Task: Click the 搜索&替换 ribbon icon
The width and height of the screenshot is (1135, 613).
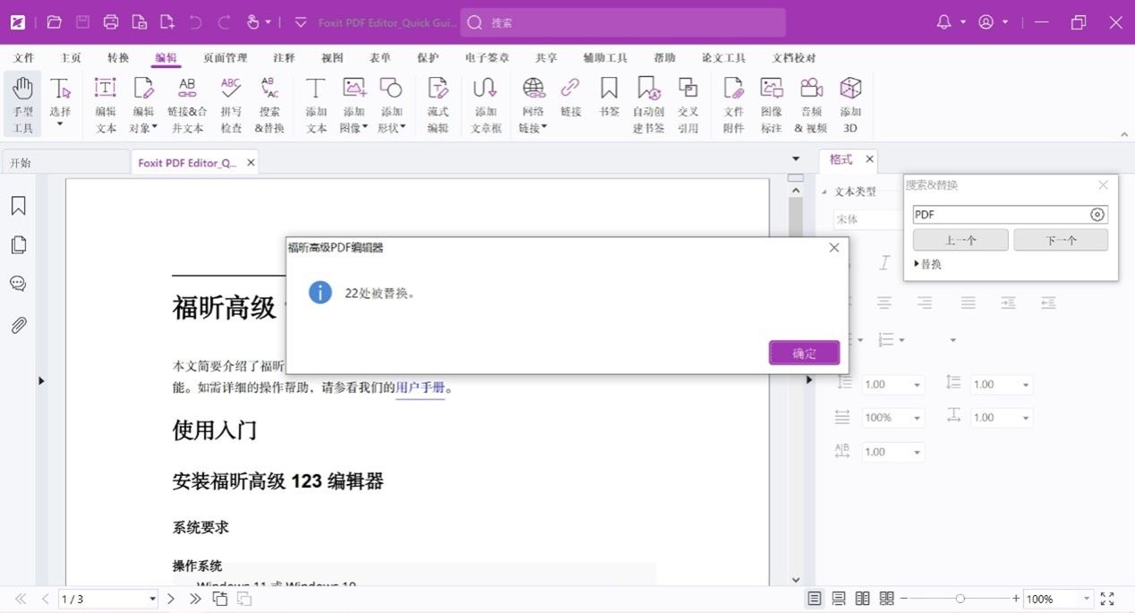Action: tap(269, 104)
